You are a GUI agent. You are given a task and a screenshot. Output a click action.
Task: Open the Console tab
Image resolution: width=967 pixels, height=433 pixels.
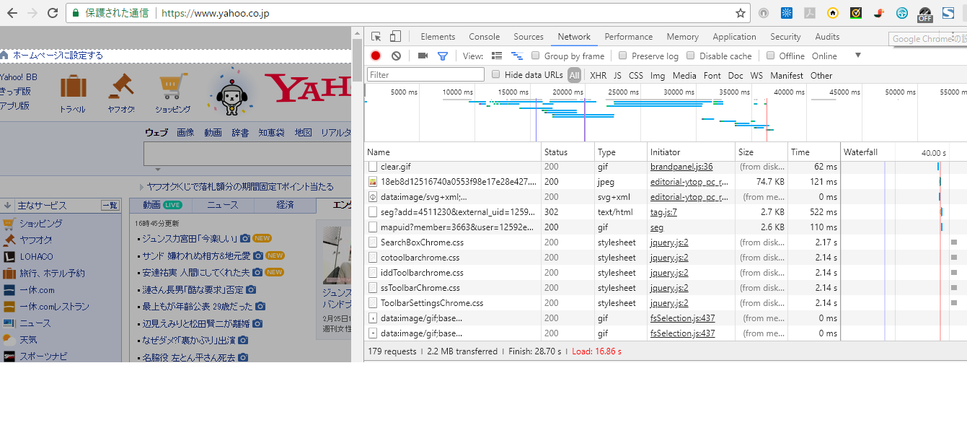485,37
